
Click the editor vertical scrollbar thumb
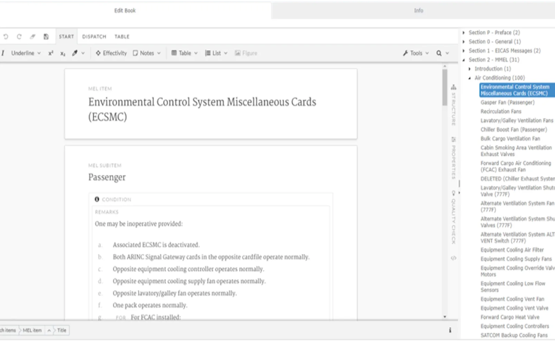click(444, 87)
